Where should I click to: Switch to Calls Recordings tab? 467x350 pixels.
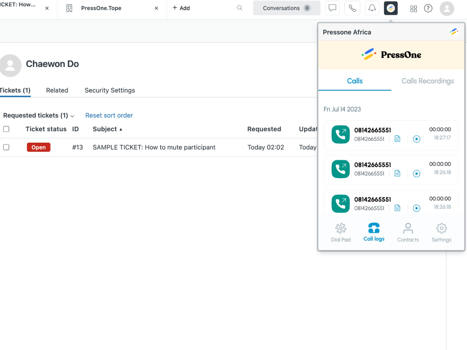point(427,81)
